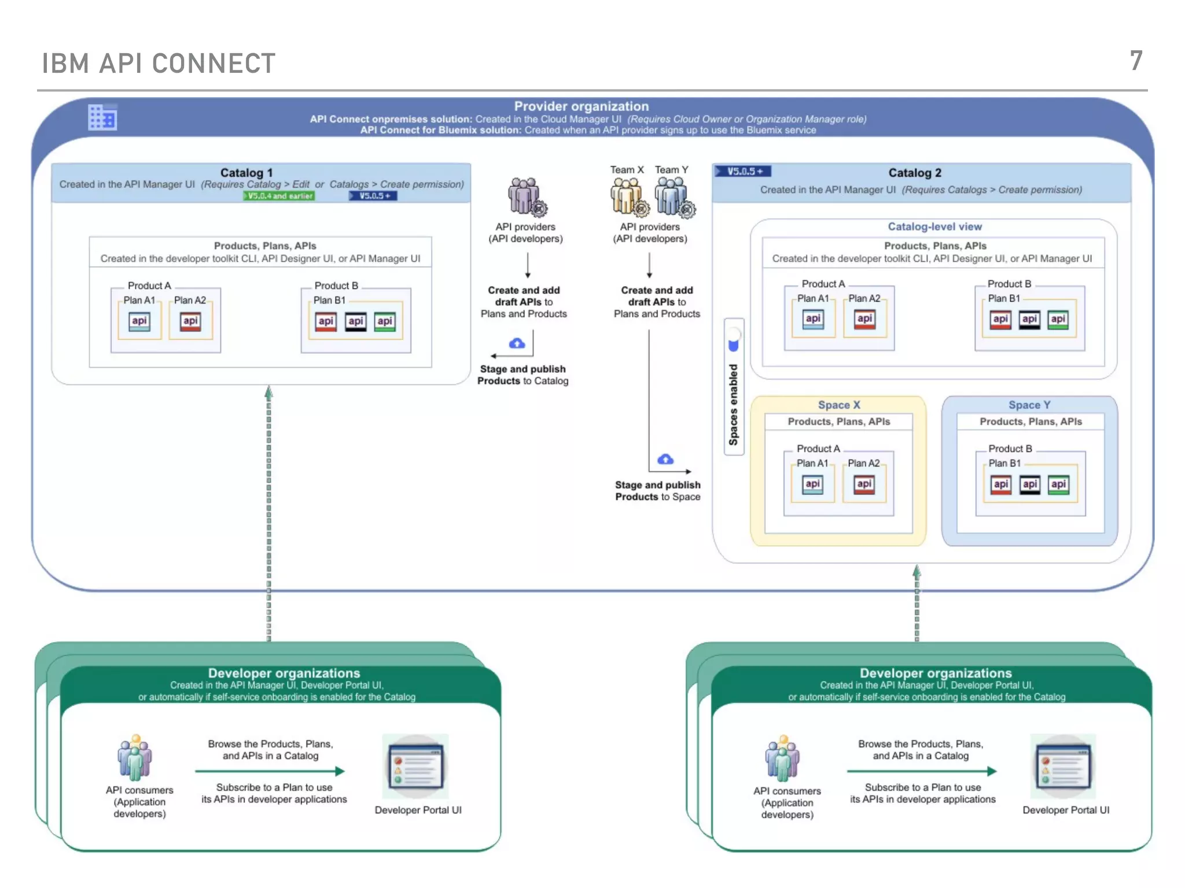
Task: Click right 'Developer organizations' heading
Action: pyautogui.click(x=936, y=673)
